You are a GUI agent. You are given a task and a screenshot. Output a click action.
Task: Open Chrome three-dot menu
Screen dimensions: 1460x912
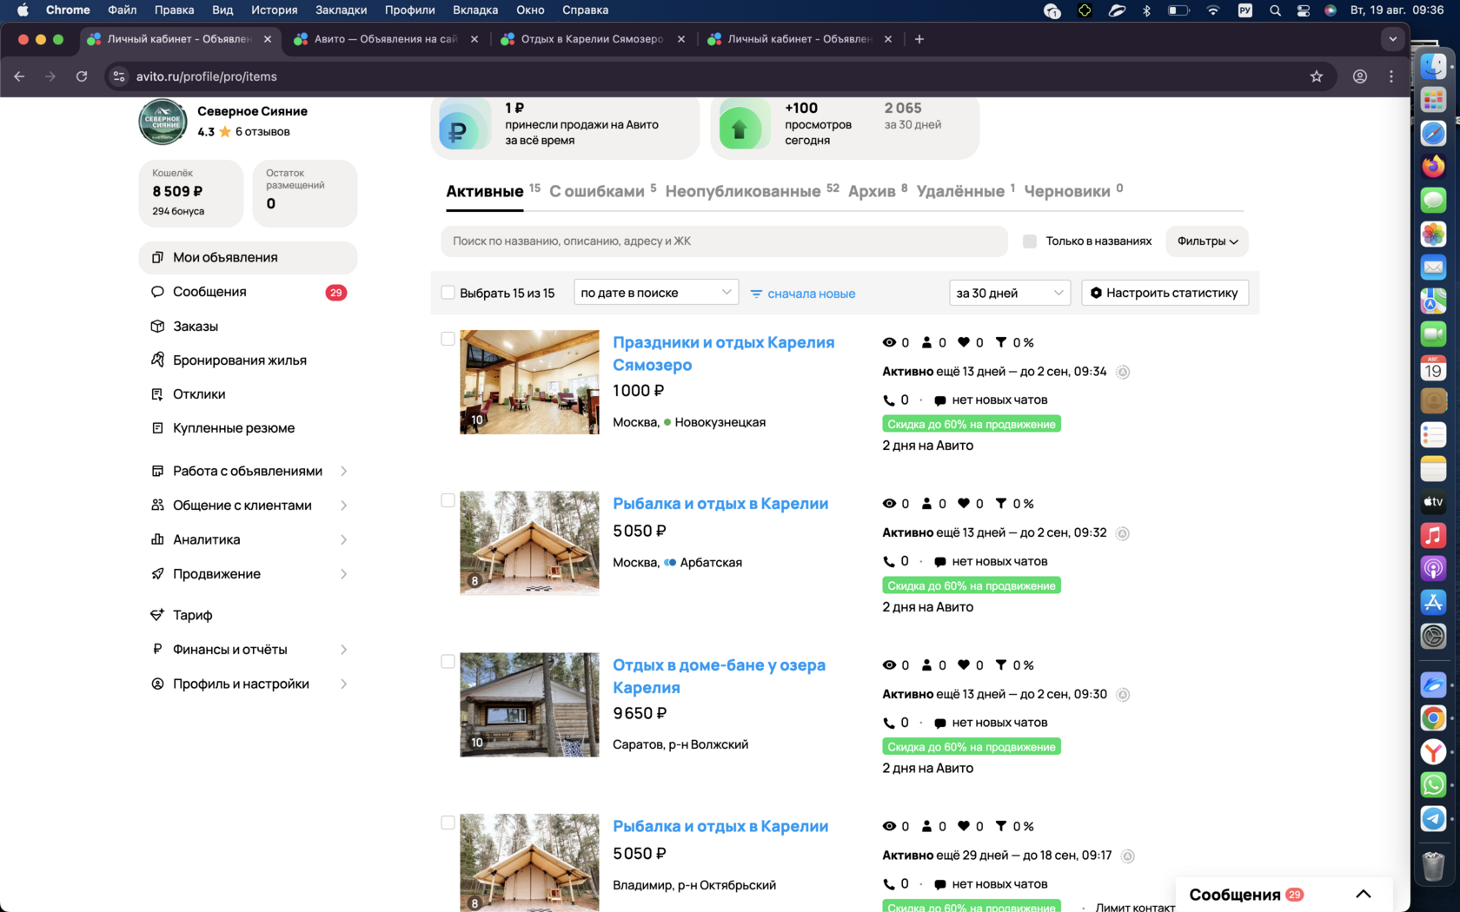tap(1391, 76)
